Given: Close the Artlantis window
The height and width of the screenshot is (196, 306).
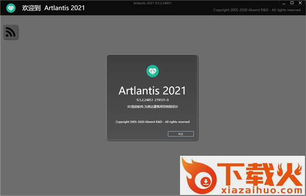Looking at the screenshot, I should (x=300, y=3).
